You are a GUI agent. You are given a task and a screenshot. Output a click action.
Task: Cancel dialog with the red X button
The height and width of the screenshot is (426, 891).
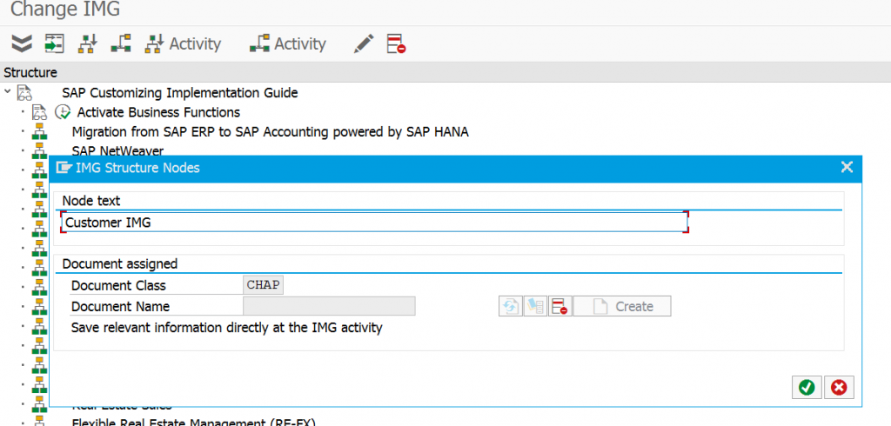click(x=839, y=388)
